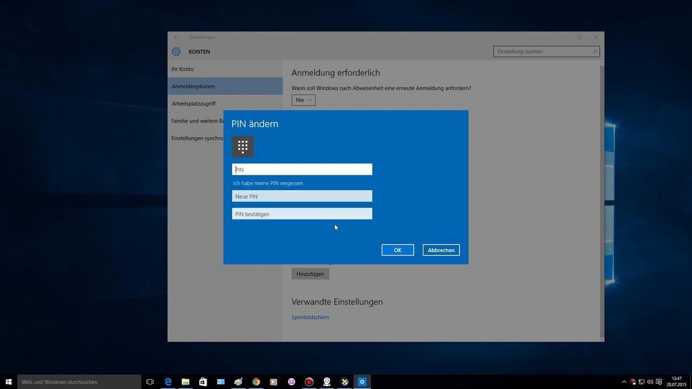Click the Hinzufügen button in Settings
Image resolution: width=692 pixels, height=389 pixels.
[x=310, y=274]
